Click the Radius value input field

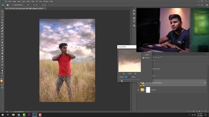click(128, 77)
